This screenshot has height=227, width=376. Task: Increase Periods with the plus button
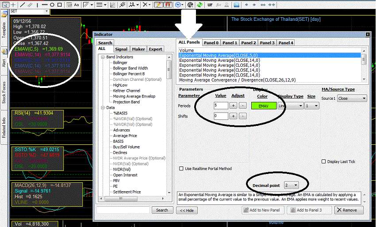pyautogui.click(x=233, y=106)
